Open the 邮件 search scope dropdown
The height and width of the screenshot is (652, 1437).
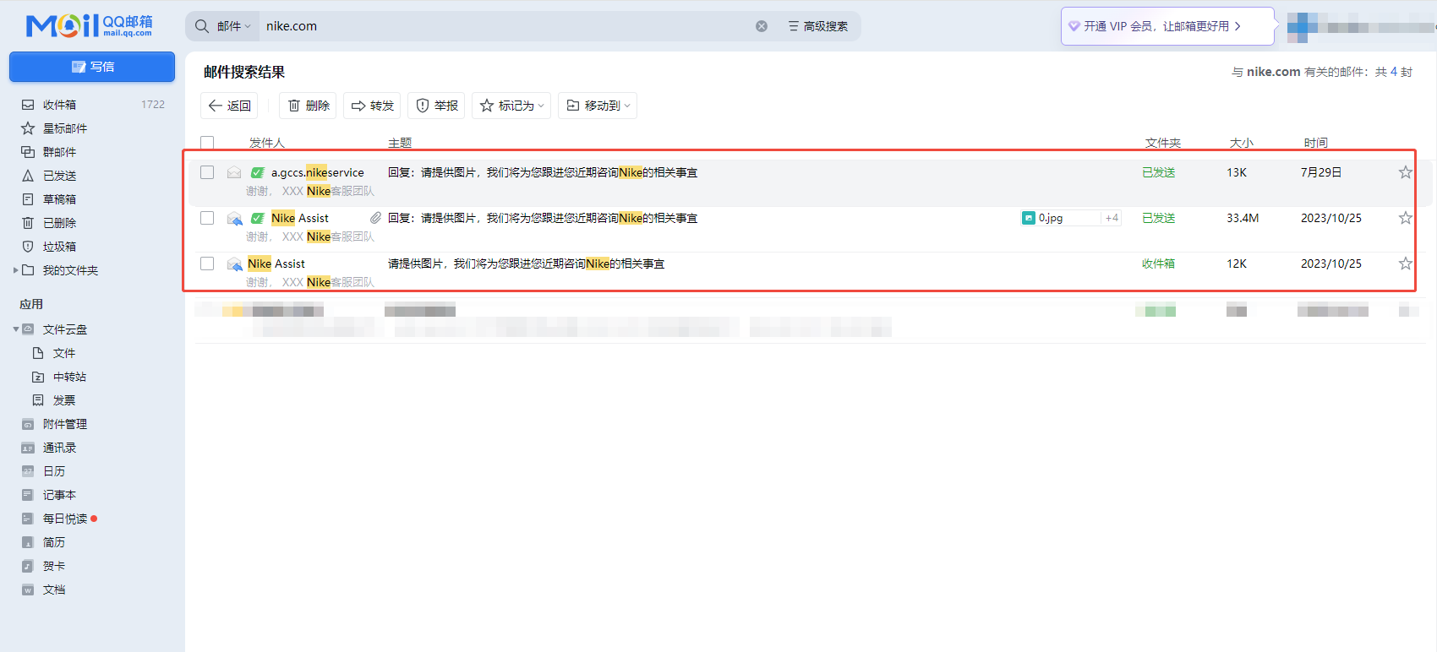[x=234, y=26]
